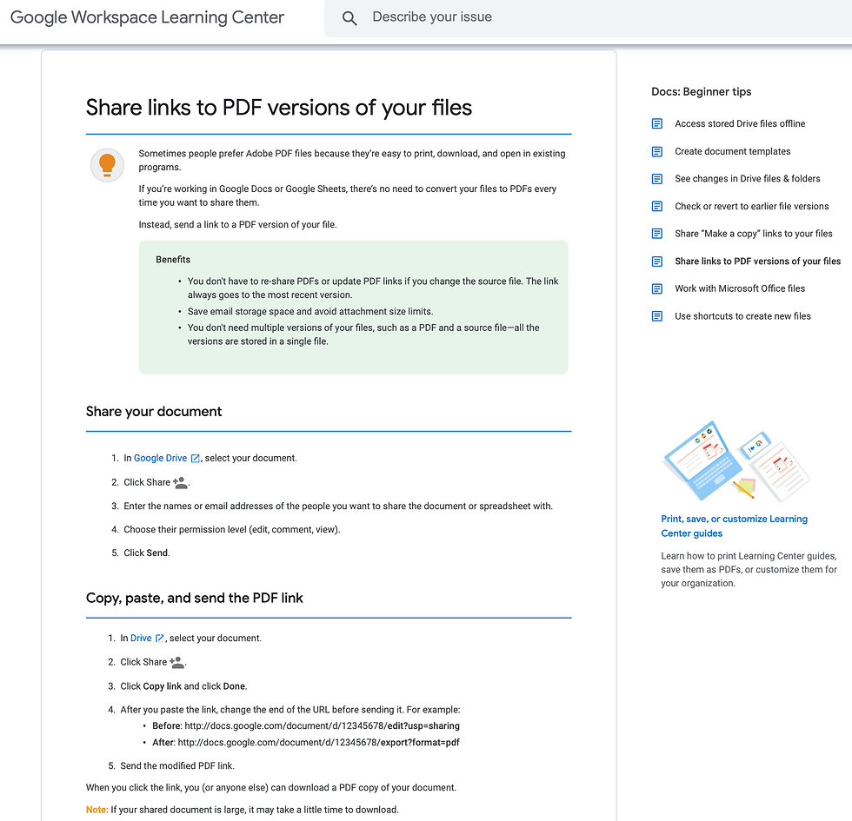Click the orange 'Note:' label
This screenshot has width=852, height=821.
click(97, 810)
